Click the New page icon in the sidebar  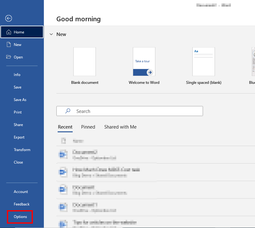tap(9, 44)
